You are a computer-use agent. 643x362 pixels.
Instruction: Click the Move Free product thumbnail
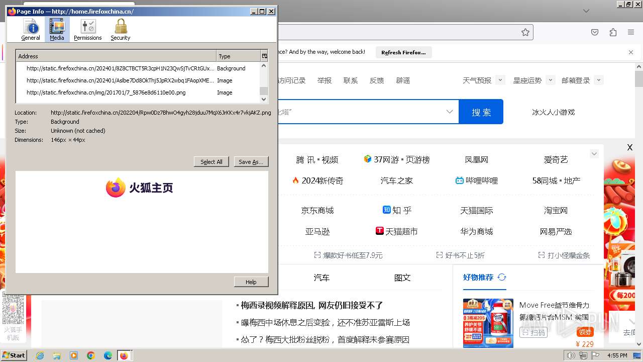(x=488, y=323)
